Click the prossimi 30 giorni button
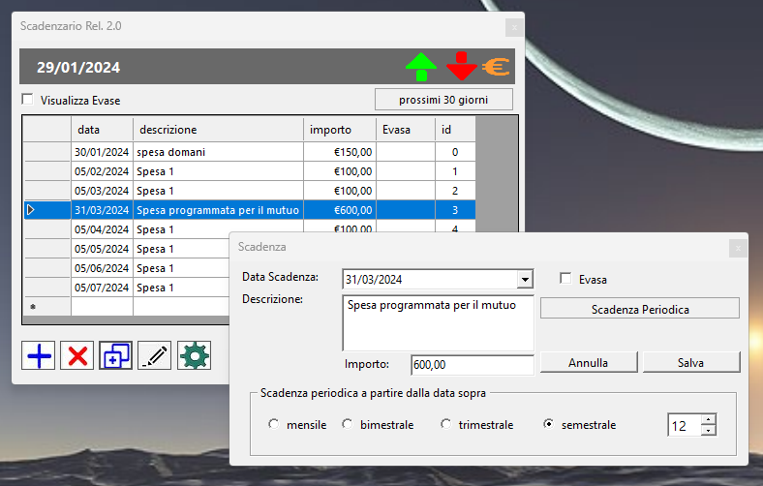The image size is (763, 486). pyautogui.click(x=443, y=100)
